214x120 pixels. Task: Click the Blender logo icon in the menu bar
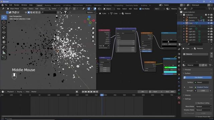tap(2, 5)
